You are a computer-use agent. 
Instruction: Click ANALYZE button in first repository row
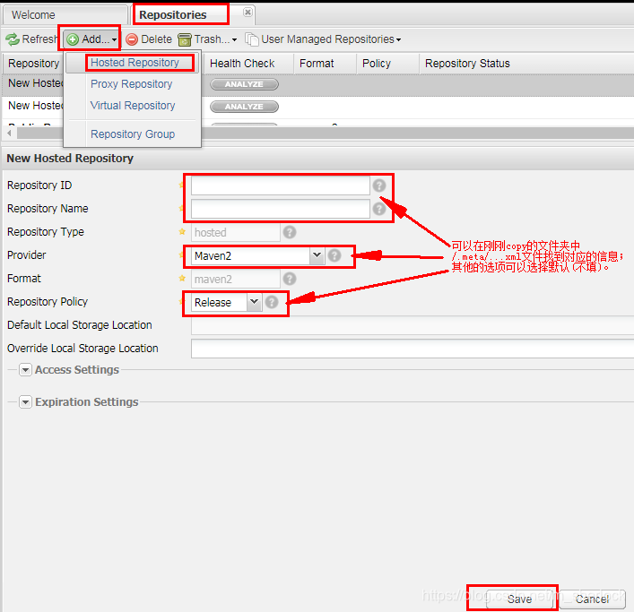(x=244, y=84)
